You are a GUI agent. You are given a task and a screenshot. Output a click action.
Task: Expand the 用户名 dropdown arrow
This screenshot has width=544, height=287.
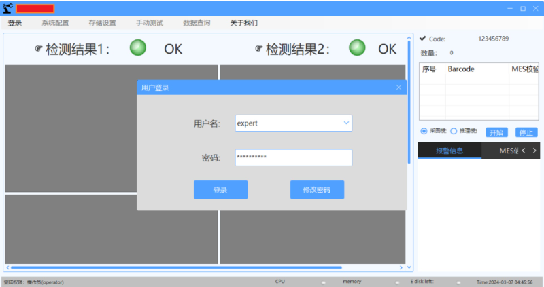(346, 123)
